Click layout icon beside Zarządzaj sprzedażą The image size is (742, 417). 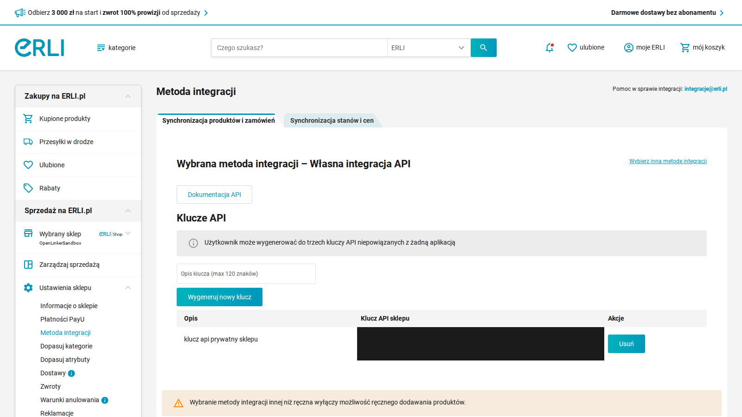28,265
